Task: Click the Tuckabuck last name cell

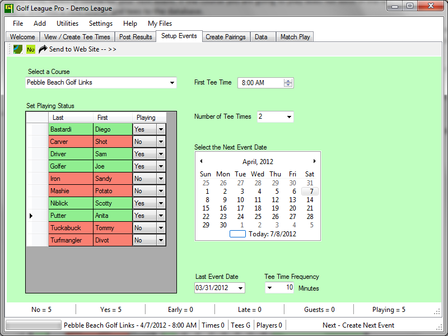Action: 71,228
